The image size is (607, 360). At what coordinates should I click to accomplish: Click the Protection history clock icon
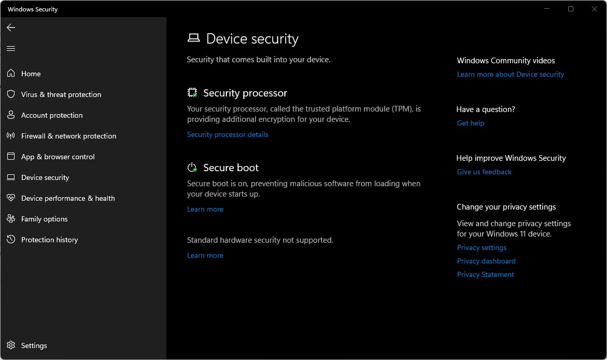pyautogui.click(x=11, y=239)
